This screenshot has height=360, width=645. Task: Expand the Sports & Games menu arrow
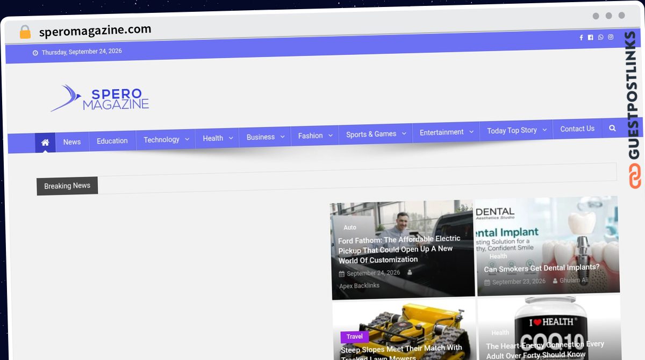[404, 134]
